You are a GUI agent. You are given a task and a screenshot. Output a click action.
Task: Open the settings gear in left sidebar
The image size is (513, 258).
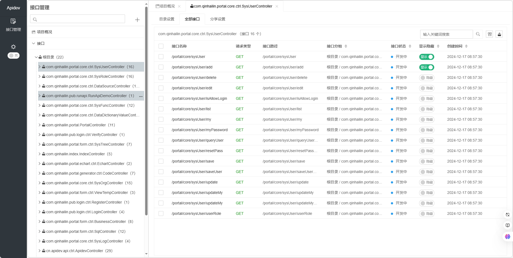coord(13,47)
